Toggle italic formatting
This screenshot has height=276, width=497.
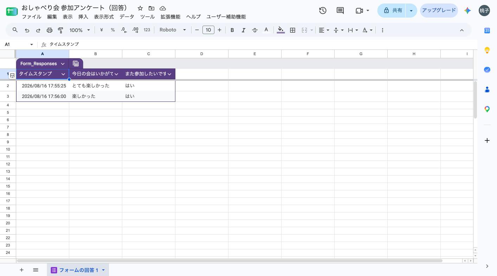point(243,30)
